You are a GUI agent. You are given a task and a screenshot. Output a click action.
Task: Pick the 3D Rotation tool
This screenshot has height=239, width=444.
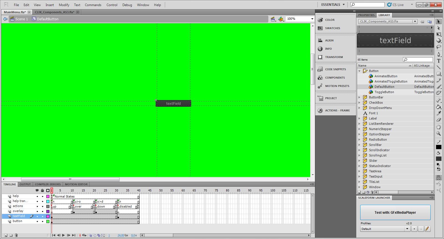pyautogui.click(x=438, y=41)
